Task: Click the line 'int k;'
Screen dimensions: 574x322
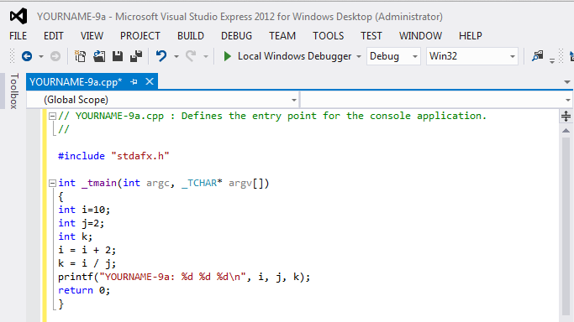Action: [x=75, y=236]
